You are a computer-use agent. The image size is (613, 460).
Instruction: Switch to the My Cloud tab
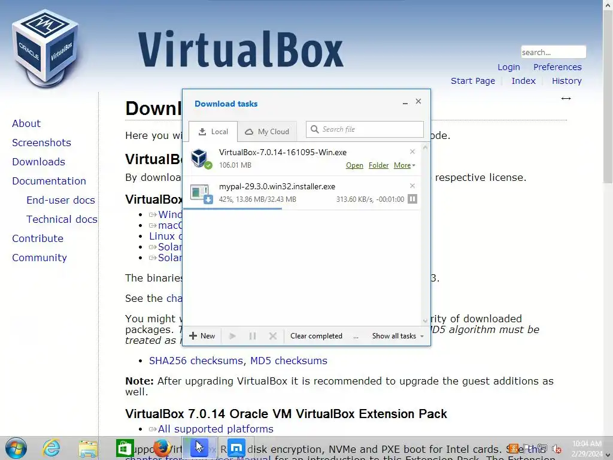click(x=267, y=131)
